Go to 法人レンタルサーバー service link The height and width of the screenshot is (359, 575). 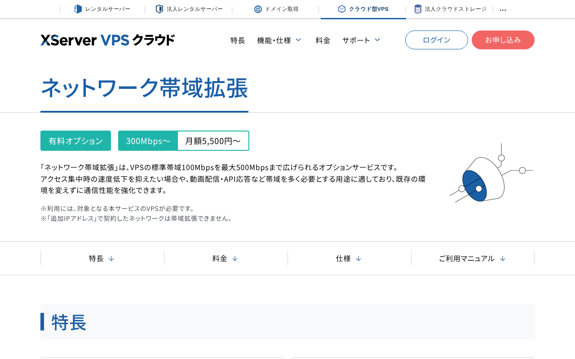tap(189, 9)
